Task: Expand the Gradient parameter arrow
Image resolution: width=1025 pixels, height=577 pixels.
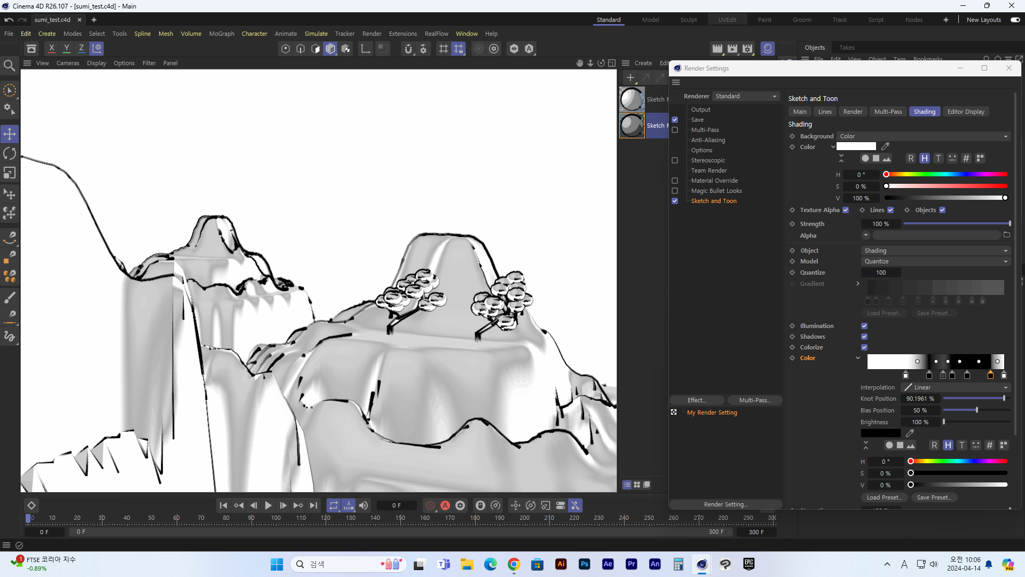Action: 858,284
